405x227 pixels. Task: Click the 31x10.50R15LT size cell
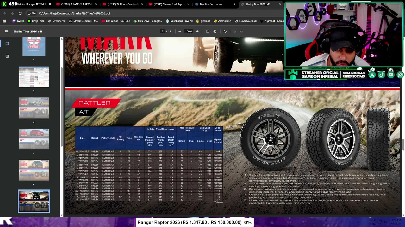pos(82,152)
